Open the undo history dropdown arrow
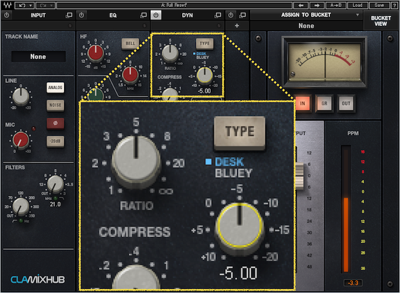 (x=31, y=5)
